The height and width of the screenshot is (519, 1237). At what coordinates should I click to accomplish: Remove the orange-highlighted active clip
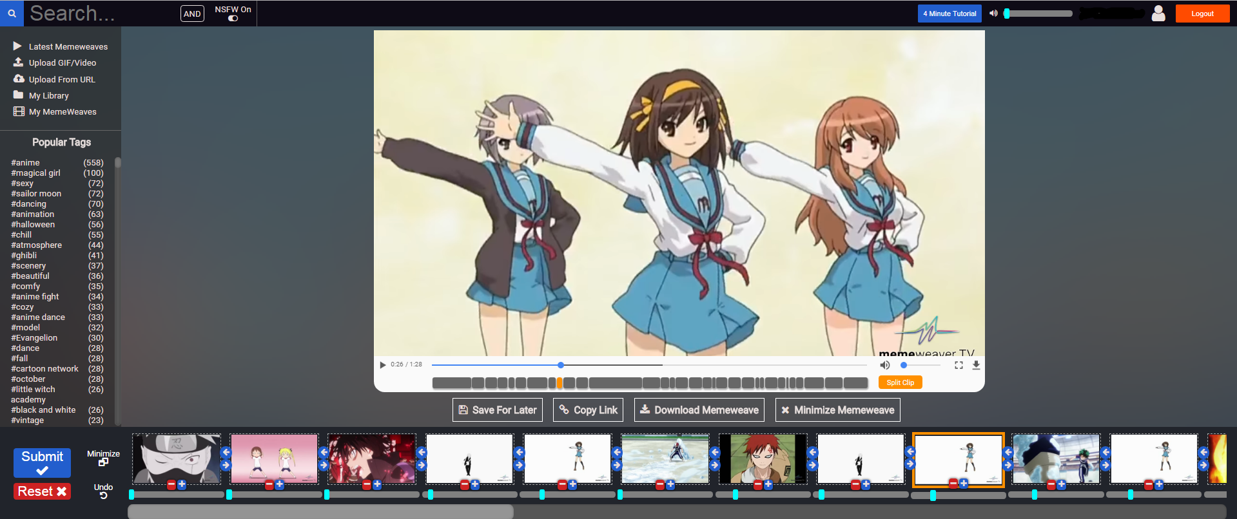click(953, 484)
